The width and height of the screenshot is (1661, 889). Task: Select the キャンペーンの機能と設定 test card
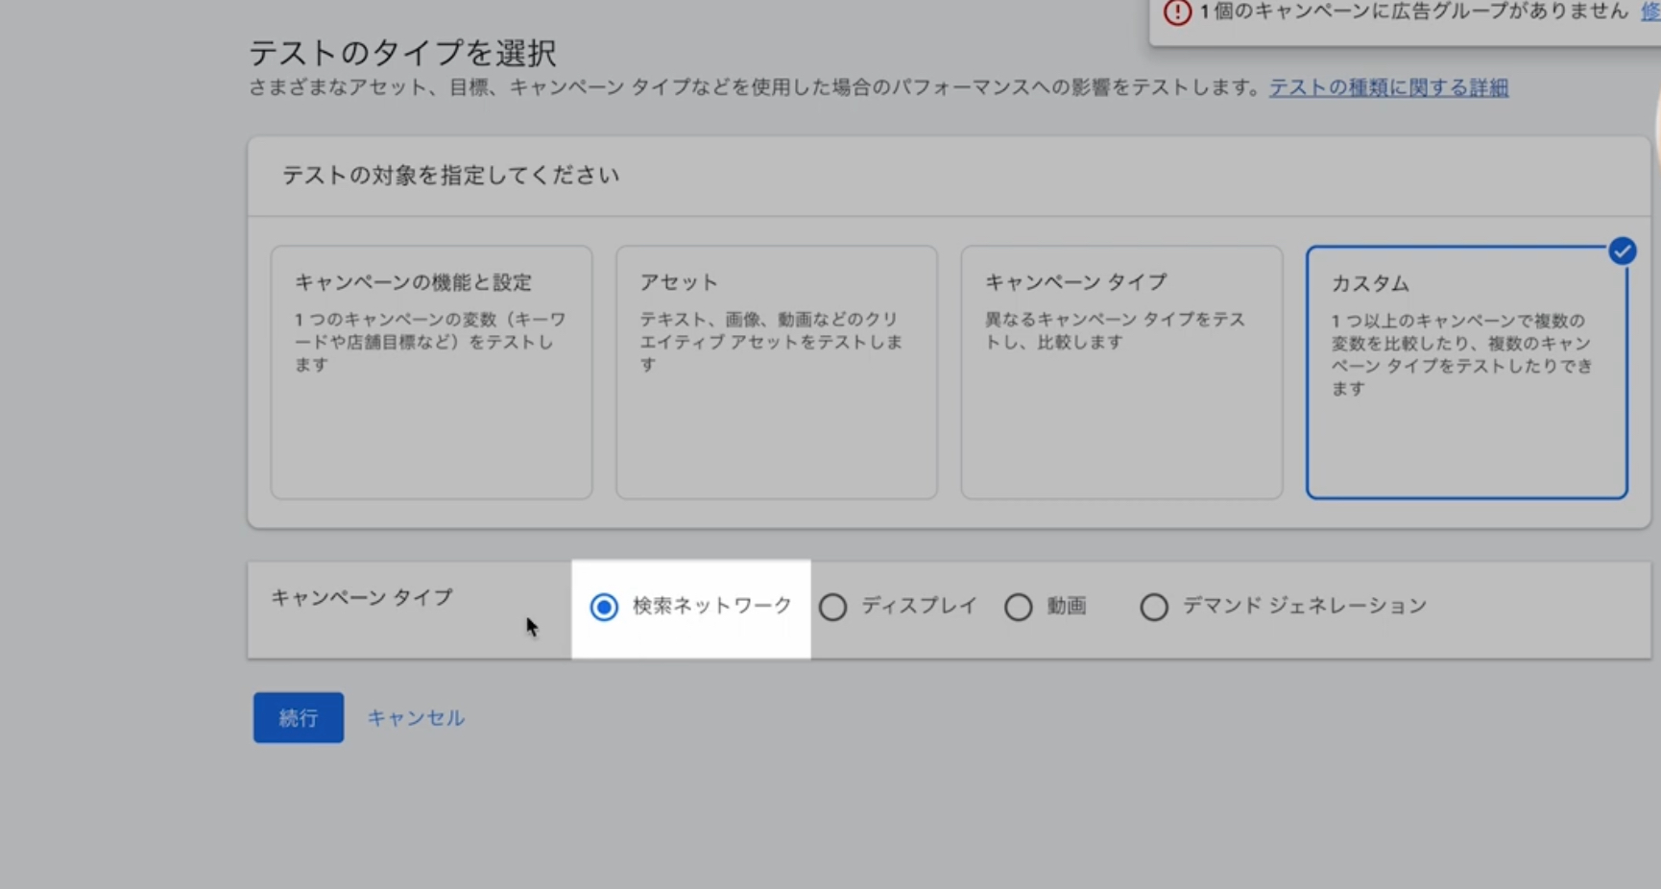click(431, 372)
